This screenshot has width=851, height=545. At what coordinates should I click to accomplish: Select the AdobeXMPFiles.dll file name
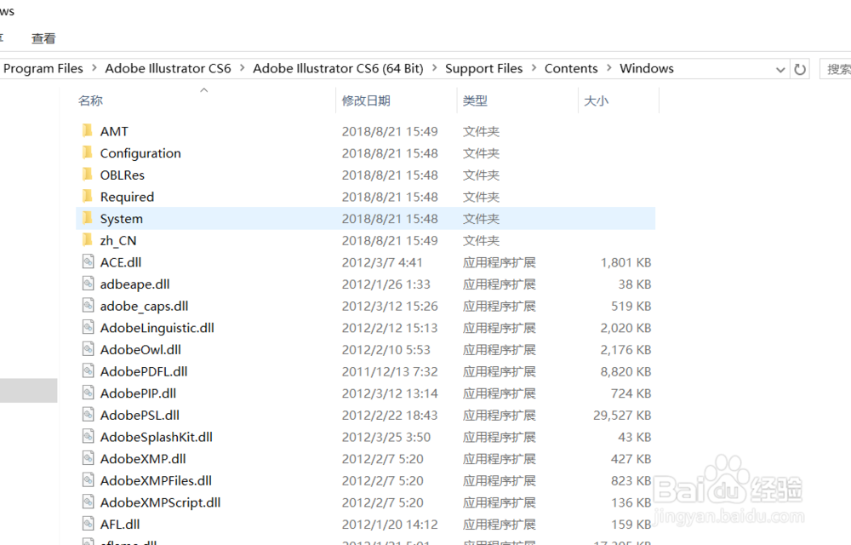click(156, 480)
